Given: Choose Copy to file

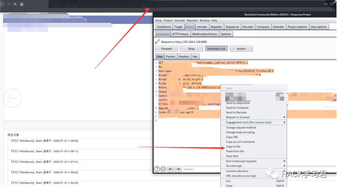Looking at the screenshot, I should pos(254,146).
